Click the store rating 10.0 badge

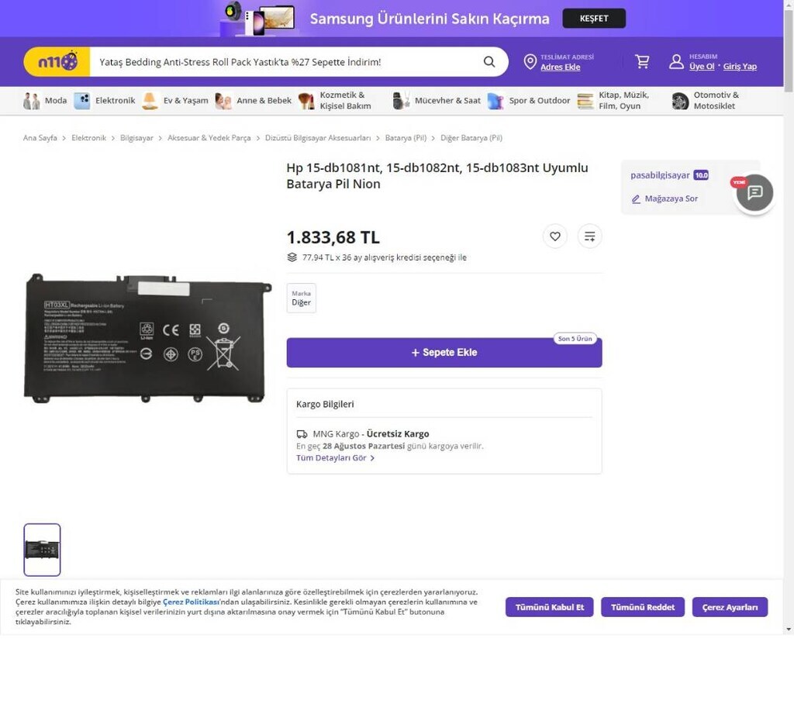[701, 175]
